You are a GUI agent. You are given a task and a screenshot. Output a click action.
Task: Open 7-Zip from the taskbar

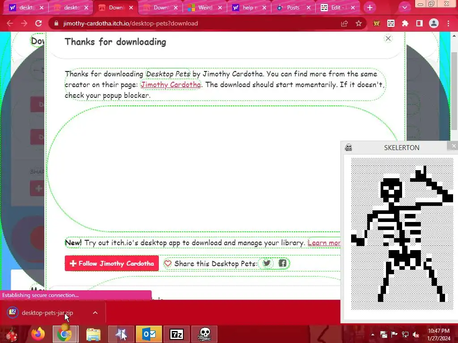[x=177, y=334]
